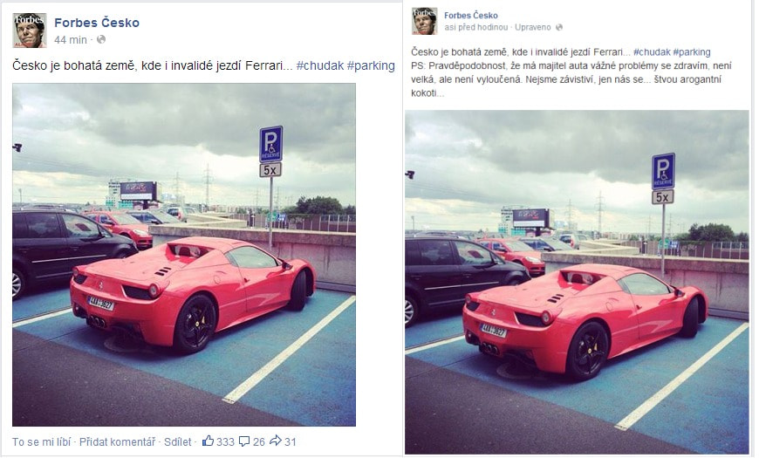Click the #parking hashtag in right post
Image resolution: width=759 pixels, height=458 pixels.
click(692, 51)
